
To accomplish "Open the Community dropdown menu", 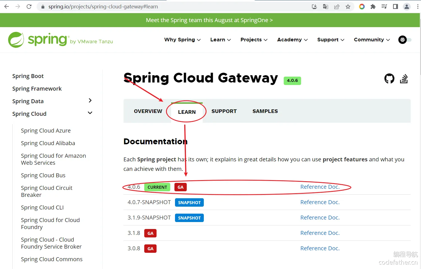I will click(x=372, y=40).
